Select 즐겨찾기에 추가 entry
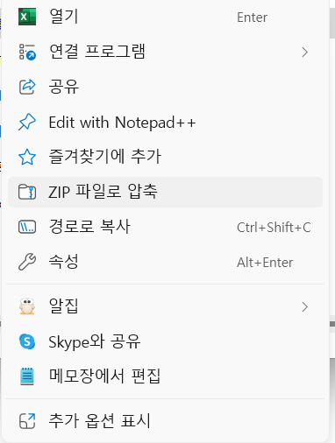Image resolution: width=335 pixels, height=443 pixels. pyautogui.click(x=165, y=157)
